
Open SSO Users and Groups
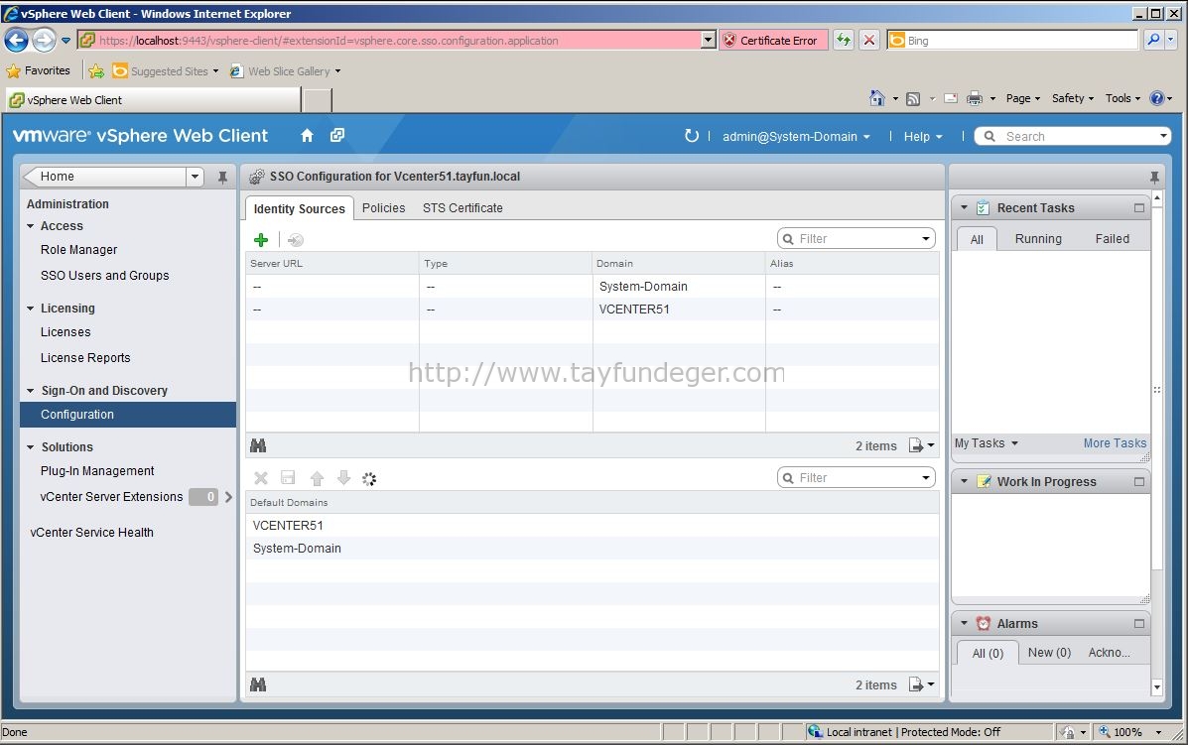tap(104, 276)
